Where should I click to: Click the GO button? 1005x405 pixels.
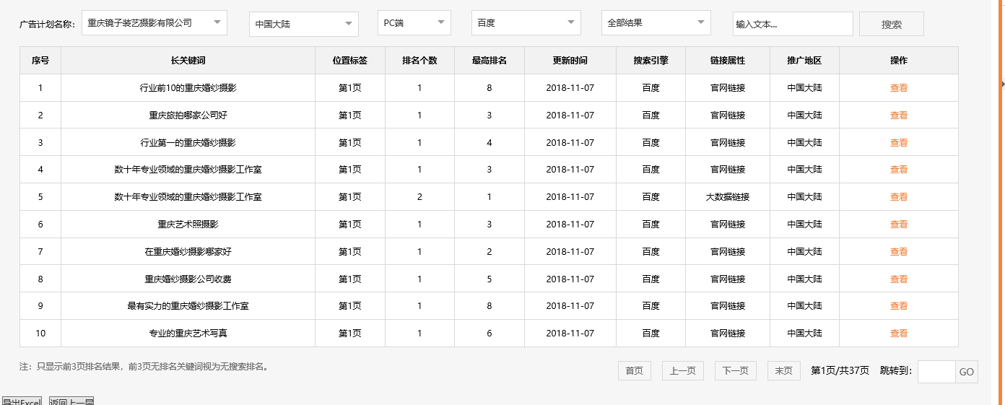[x=967, y=373]
